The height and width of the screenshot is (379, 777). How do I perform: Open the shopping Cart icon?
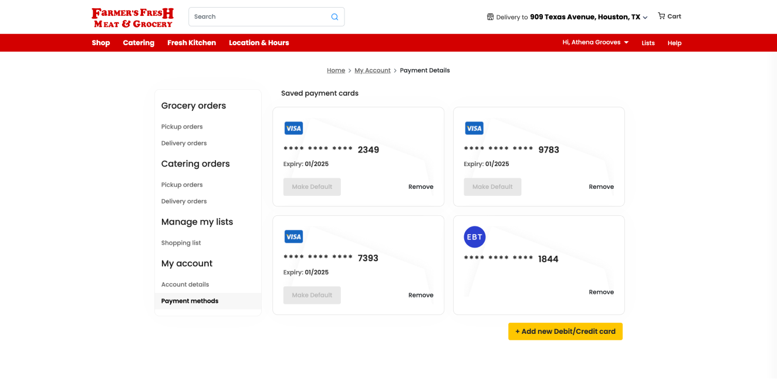[x=661, y=16]
